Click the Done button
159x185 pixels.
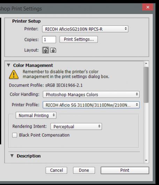click(x=84, y=170)
